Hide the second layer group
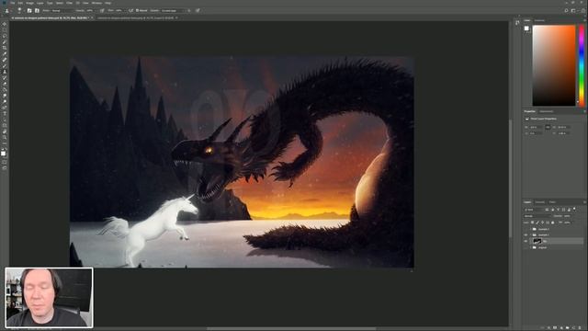Image resolution: width=588 pixels, height=331 pixels. point(526,235)
